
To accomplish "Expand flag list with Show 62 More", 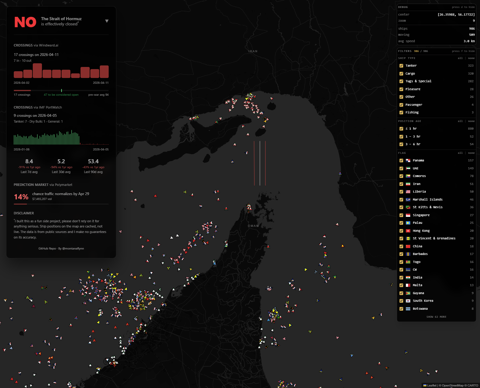I will [436, 317].
